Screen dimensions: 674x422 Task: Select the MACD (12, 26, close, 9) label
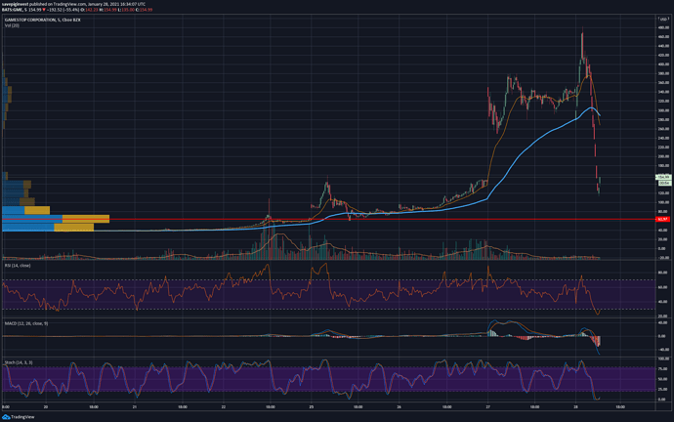point(26,323)
